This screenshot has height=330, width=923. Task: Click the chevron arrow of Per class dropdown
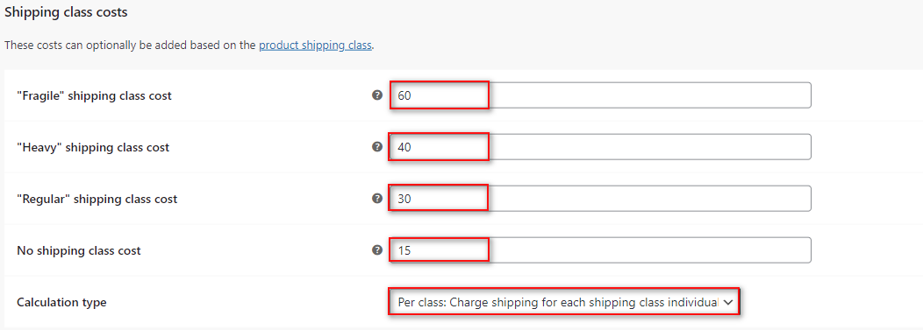pyautogui.click(x=728, y=302)
